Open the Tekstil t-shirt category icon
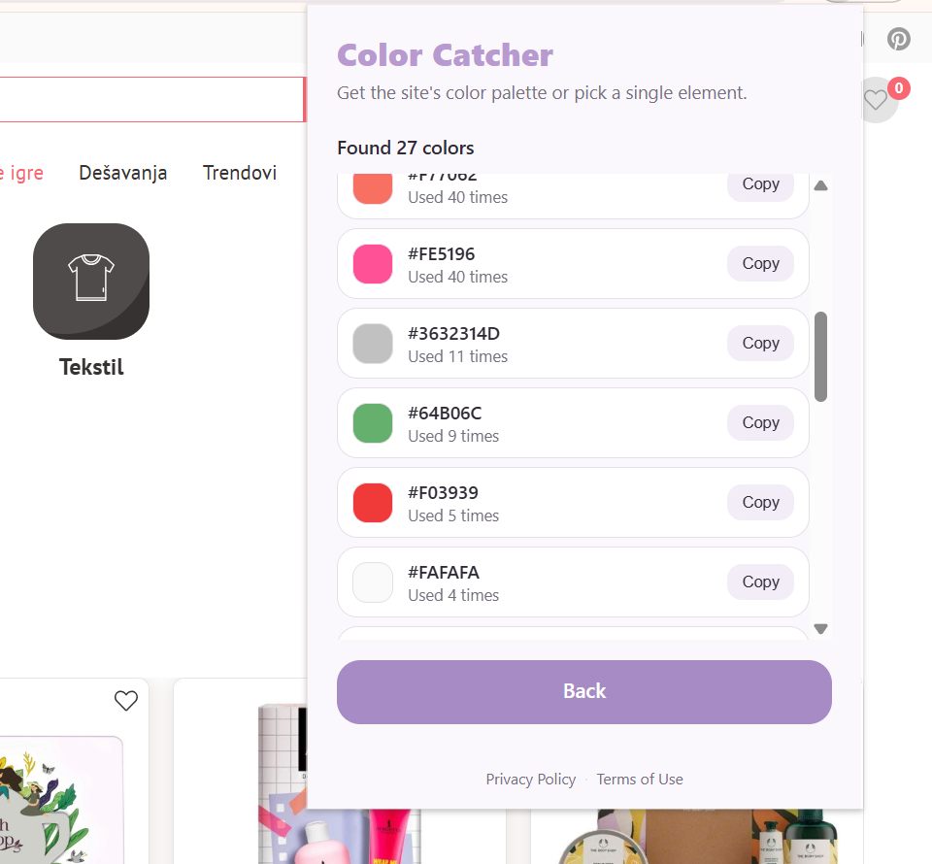 pos(91,282)
